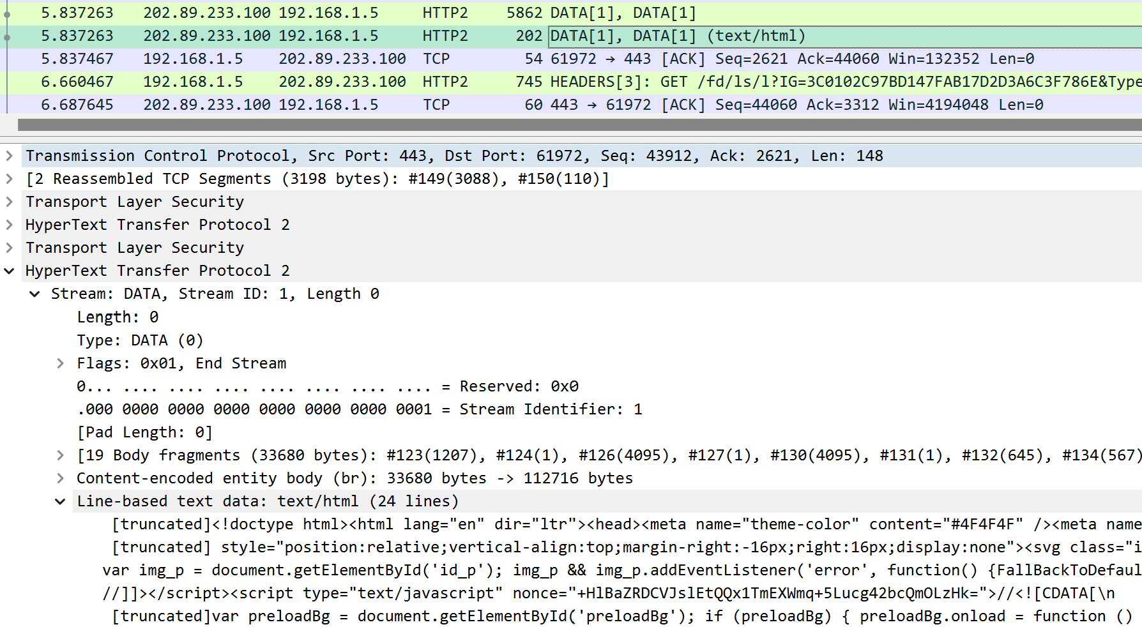Expand the Content-encoded entity body (br) node
Image resolution: width=1142 pixels, height=627 pixels.
[61, 478]
